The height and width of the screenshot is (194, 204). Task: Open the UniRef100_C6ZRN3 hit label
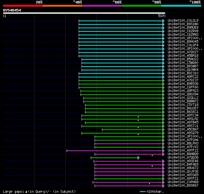point(183,35)
